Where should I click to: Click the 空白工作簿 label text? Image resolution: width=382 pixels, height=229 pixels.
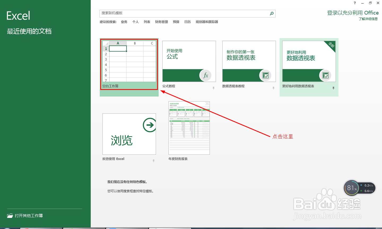[x=110, y=86]
